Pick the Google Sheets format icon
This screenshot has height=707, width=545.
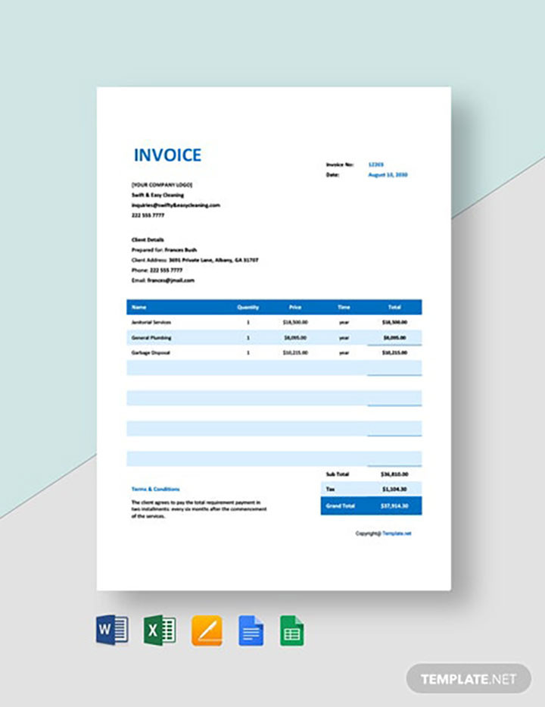click(x=291, y=630)
